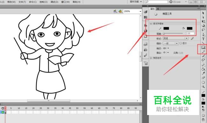Click the fill color swatch in properties
Screen dimensions: 207x123
189,28
